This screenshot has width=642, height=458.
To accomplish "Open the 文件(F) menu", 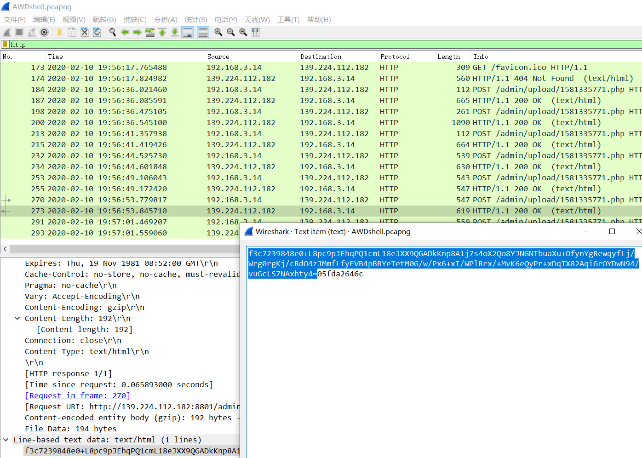I will coord(14,20).
